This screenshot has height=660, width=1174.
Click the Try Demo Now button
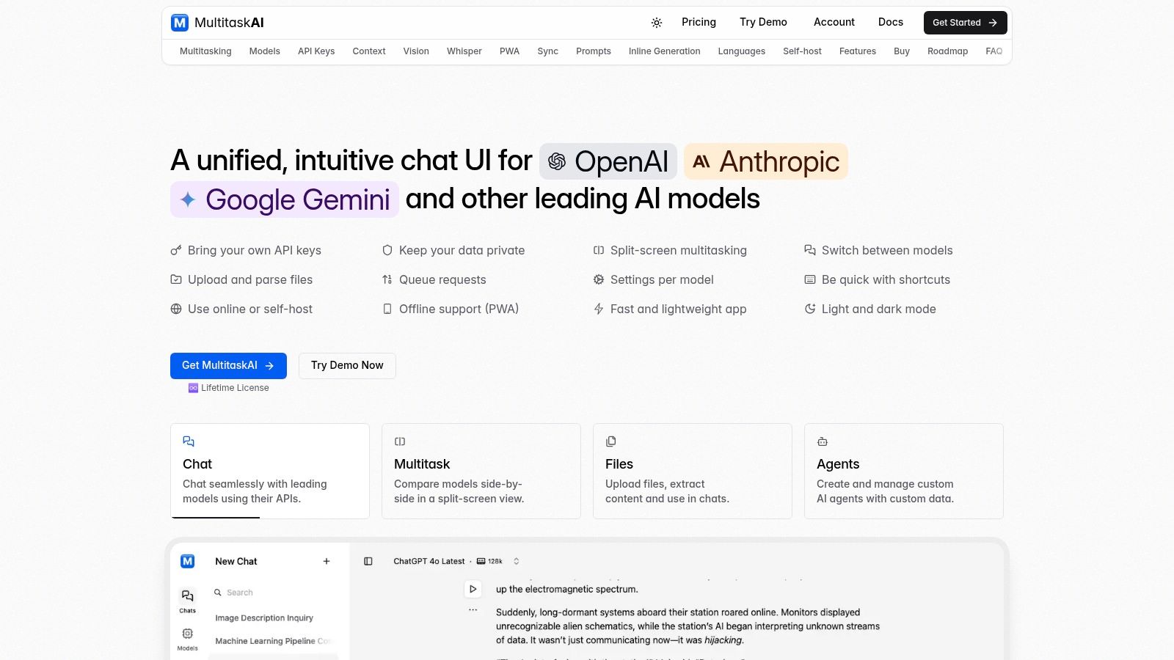click(x=347, y=365)
